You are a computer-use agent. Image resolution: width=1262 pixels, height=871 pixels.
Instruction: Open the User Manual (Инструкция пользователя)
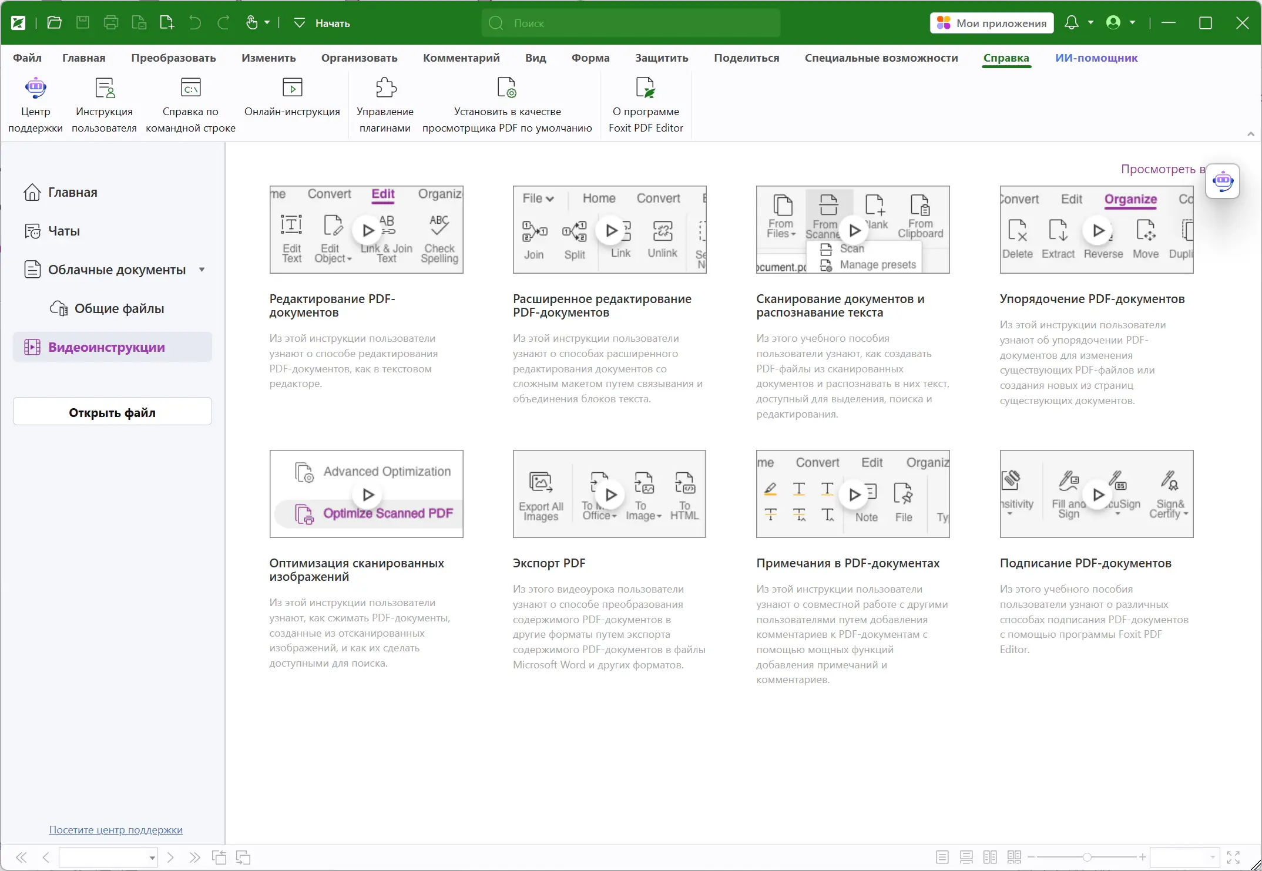pos(104,88)
